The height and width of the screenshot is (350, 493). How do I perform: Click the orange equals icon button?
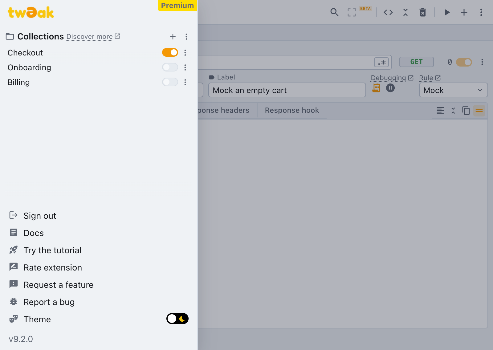tap(479, 111)
